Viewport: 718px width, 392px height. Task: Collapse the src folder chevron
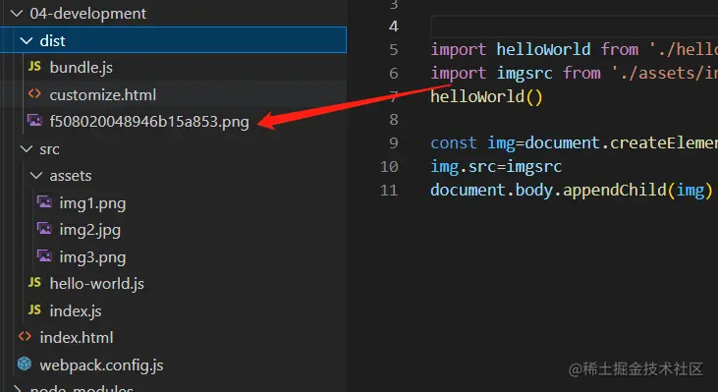[27, 148]
